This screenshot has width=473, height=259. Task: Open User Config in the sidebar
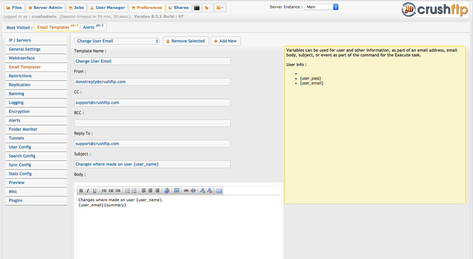pyautogui.click(x=36, y=147)
